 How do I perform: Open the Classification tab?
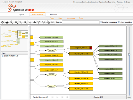(37, 15)
